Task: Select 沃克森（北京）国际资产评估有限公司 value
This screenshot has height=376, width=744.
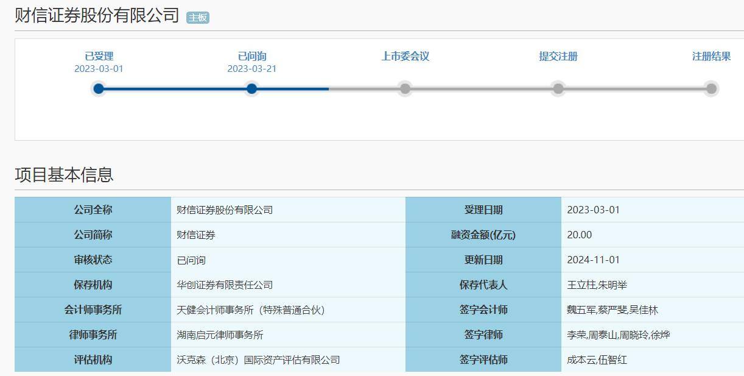Action: [258, 360]
